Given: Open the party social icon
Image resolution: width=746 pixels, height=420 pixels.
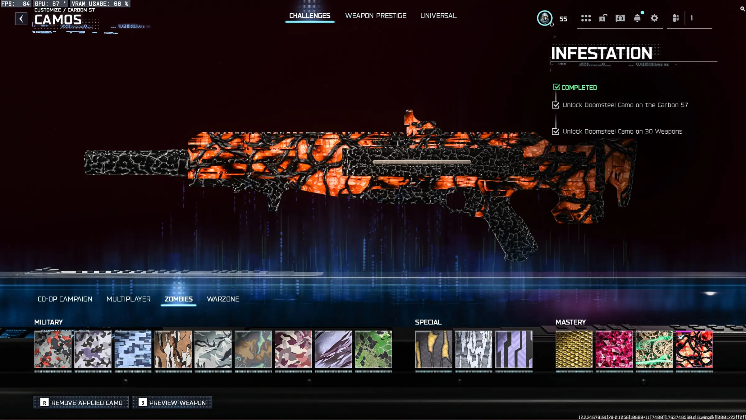Looking at the screenshot, I should click(x=675, y=18).
